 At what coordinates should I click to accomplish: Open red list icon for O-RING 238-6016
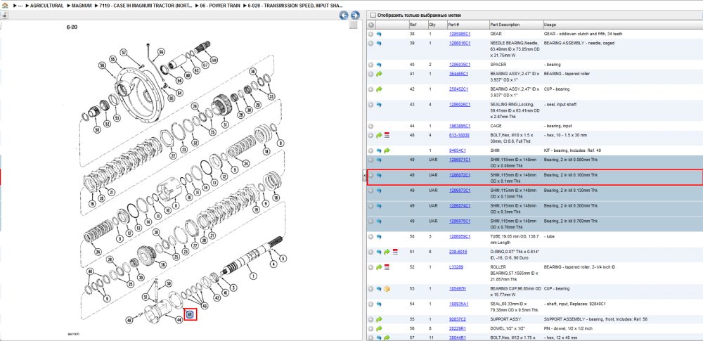(x=395, y=252)
